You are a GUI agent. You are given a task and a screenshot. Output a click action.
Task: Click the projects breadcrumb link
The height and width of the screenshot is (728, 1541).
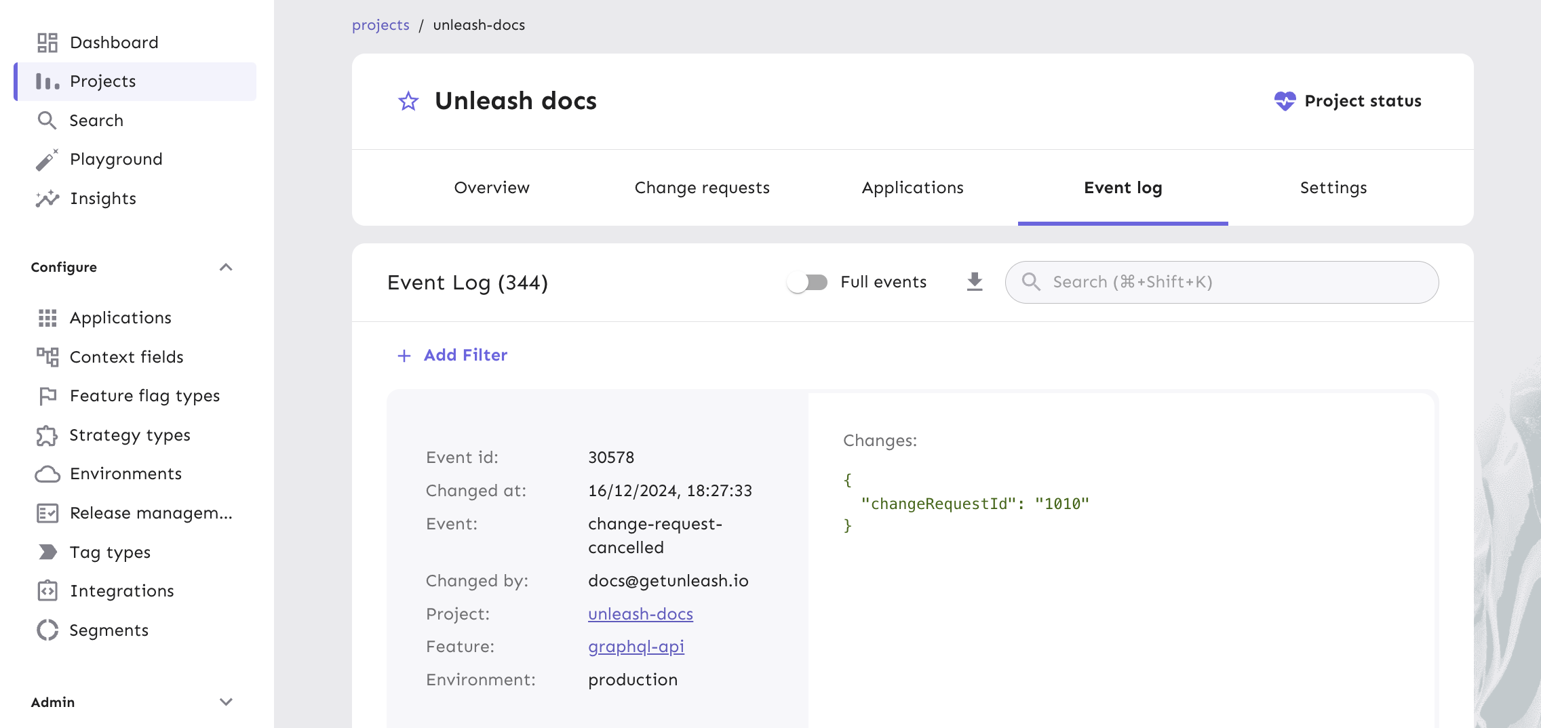click(381, 24)
